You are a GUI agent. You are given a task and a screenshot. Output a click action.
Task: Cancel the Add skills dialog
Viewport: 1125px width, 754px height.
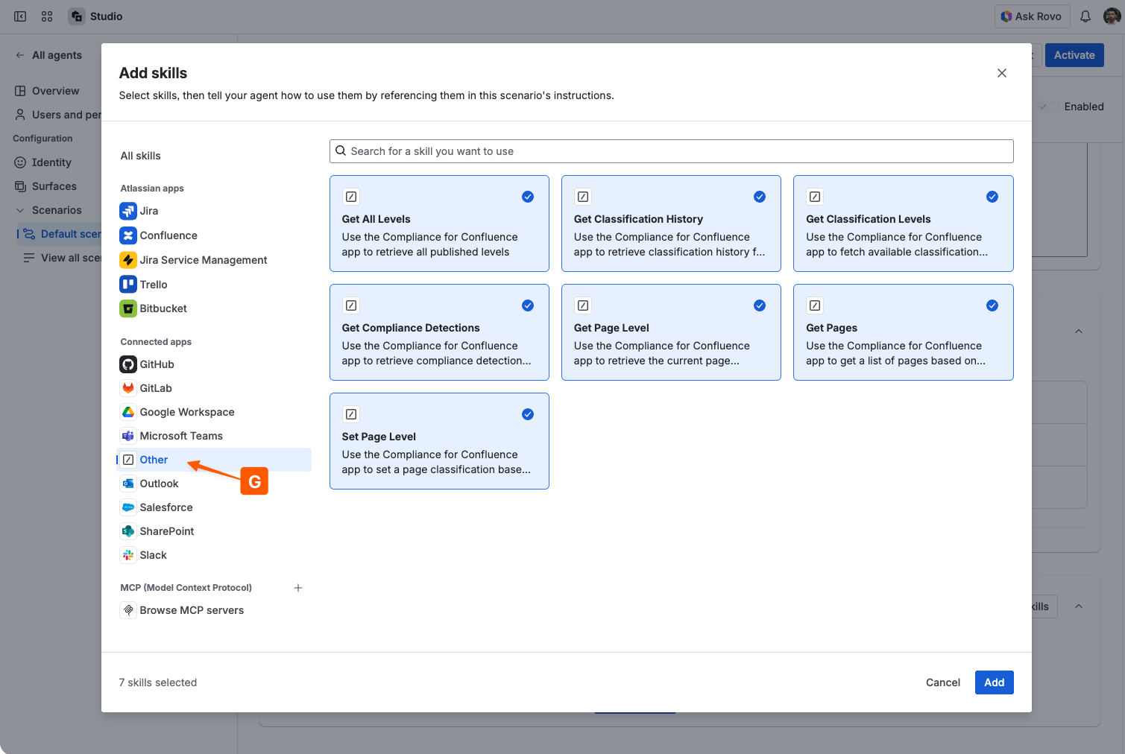(942, 682)
